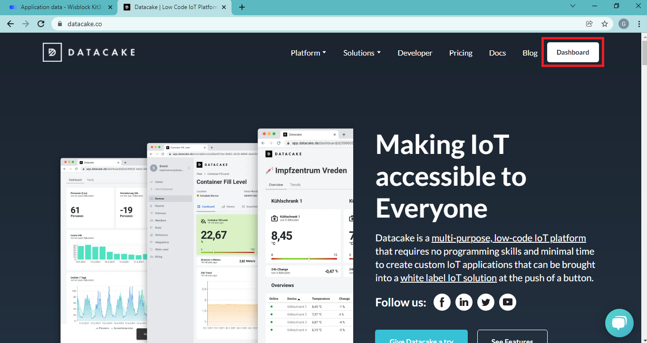Follow the white label IoT solution link
Image resolution: width=647 pixels, height=343 pixels.
click(448, 278)
